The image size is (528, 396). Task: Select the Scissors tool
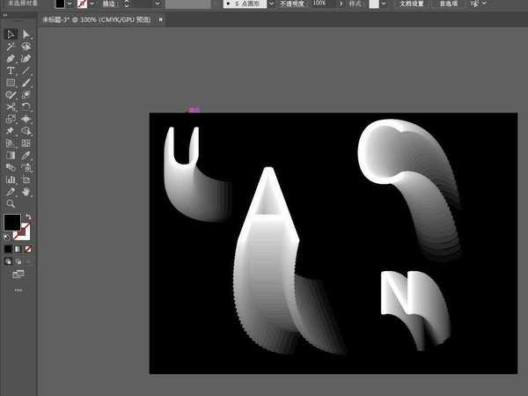11,106
